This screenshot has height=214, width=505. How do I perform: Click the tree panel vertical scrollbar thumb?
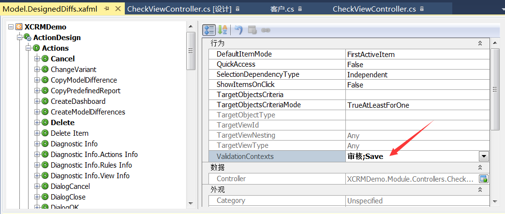tap(191, 51)
